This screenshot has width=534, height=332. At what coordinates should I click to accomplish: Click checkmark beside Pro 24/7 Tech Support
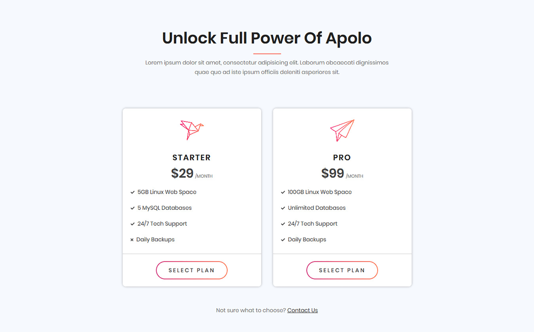click(283, 224)
